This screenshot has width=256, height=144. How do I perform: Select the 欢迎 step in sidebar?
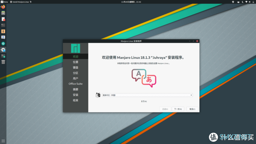point(75,56)
